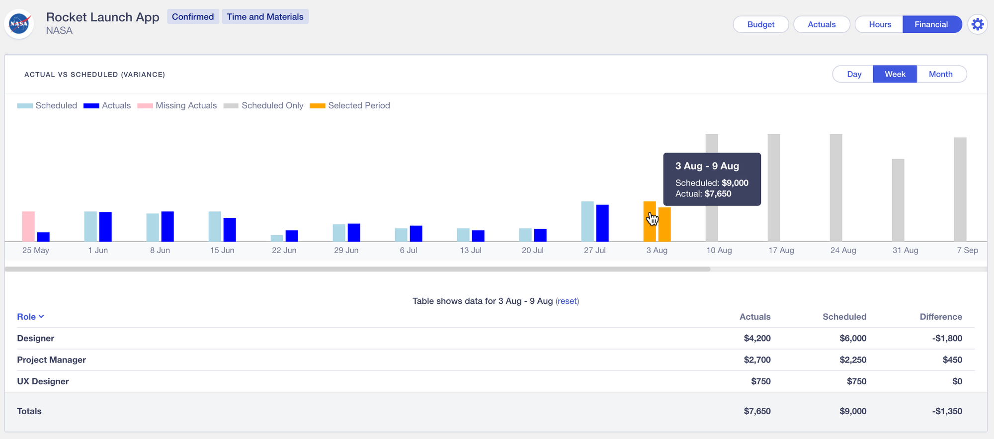
Task: Open the settings gear icon
Action: pyautogui.click(x=977, y=24)
